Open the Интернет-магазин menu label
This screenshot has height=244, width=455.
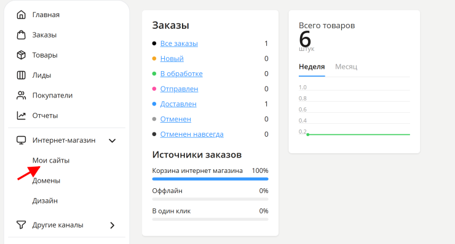64,140
